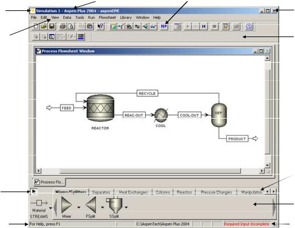Switch to the Separators library tab

(101, 192)
